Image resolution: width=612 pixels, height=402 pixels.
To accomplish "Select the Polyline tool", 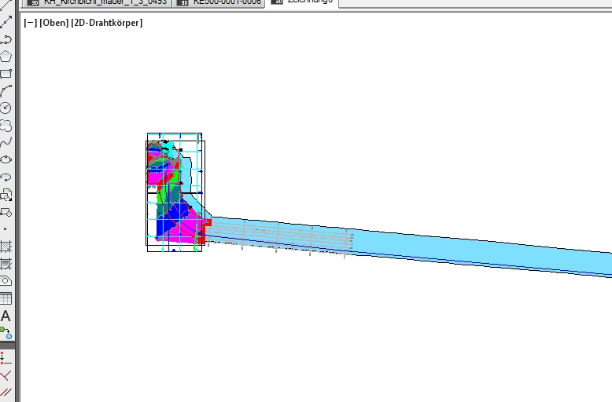I will pos(6,39).
